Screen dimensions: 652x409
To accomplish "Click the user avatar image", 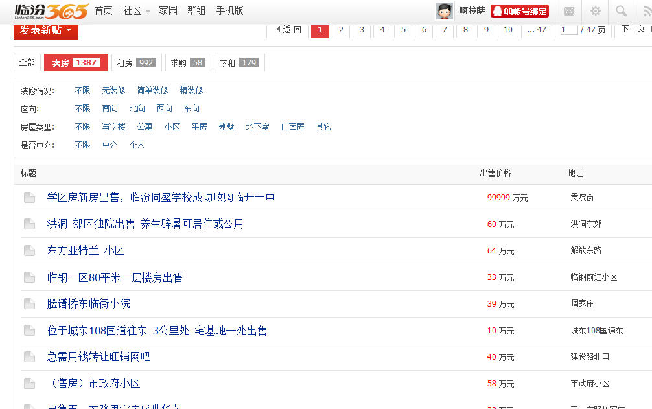I will point(443,10).
